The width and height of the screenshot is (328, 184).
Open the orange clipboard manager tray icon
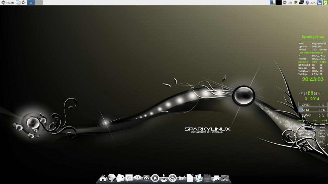[296, 2]
